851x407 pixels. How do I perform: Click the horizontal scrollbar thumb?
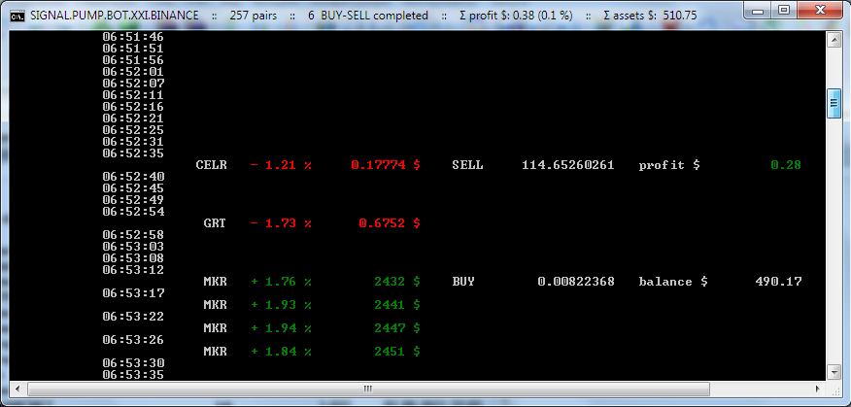click(x=368, y=389)
